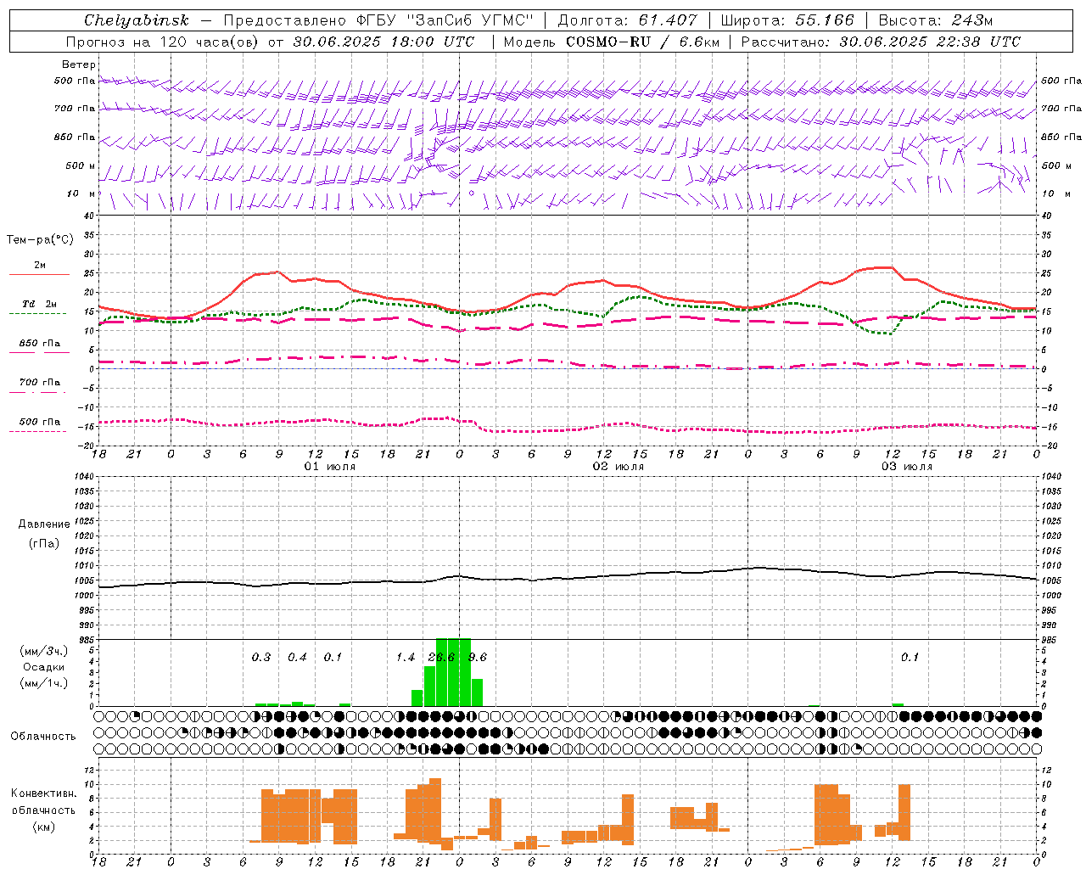The image size is (1086, 869).
Task: Click the 02 июля date label
Action: [x=619, y=467]
